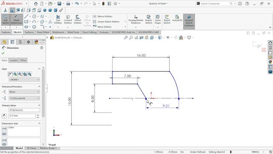The height and width of the screenshot is (154, 273).
Task: Open the precision dropdown .12 (Document)
Action: tap(24, 98)
